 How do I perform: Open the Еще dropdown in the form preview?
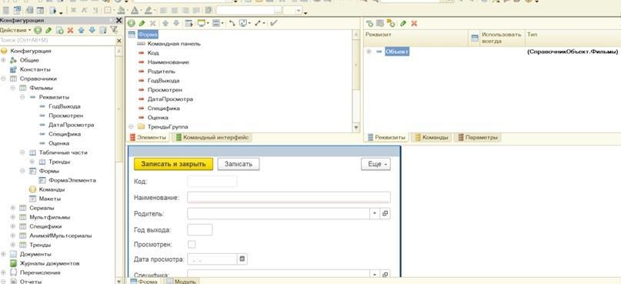pyautogui.click(x=376, y=164)
